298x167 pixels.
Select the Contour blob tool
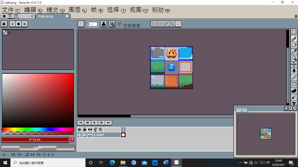294,91
